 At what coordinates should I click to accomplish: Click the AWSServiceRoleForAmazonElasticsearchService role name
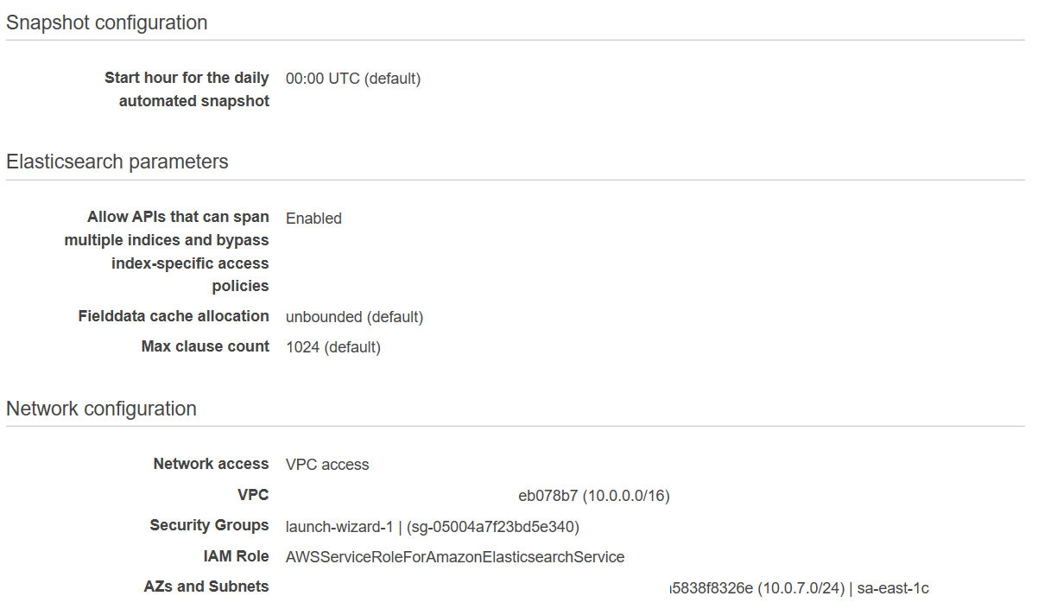pos(455,557)
